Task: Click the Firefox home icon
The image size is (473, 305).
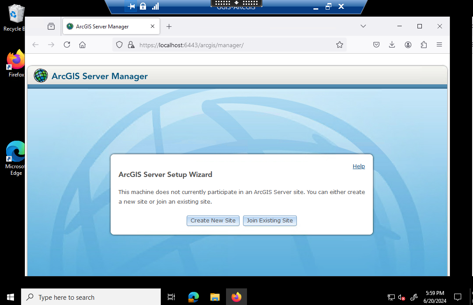Action: [82, 45]
